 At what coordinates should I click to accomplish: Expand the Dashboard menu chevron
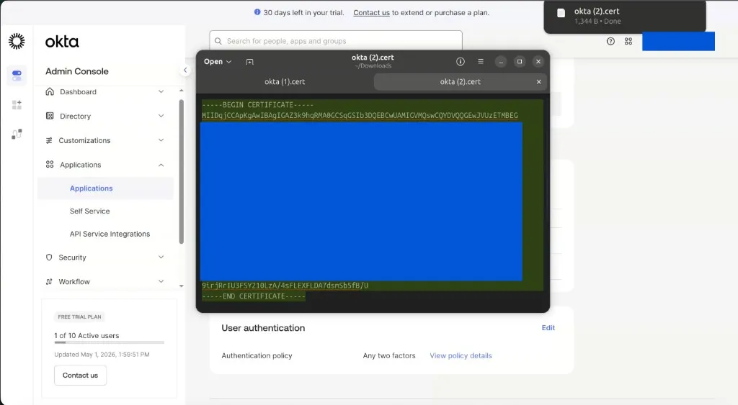tap(161, 91)
